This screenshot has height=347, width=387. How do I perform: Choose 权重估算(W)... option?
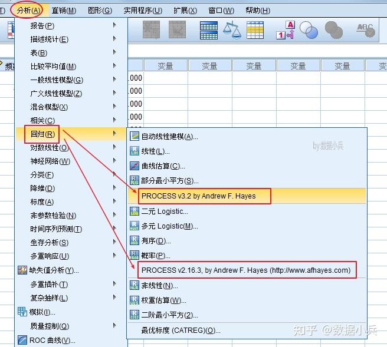[x=247, y=300]
